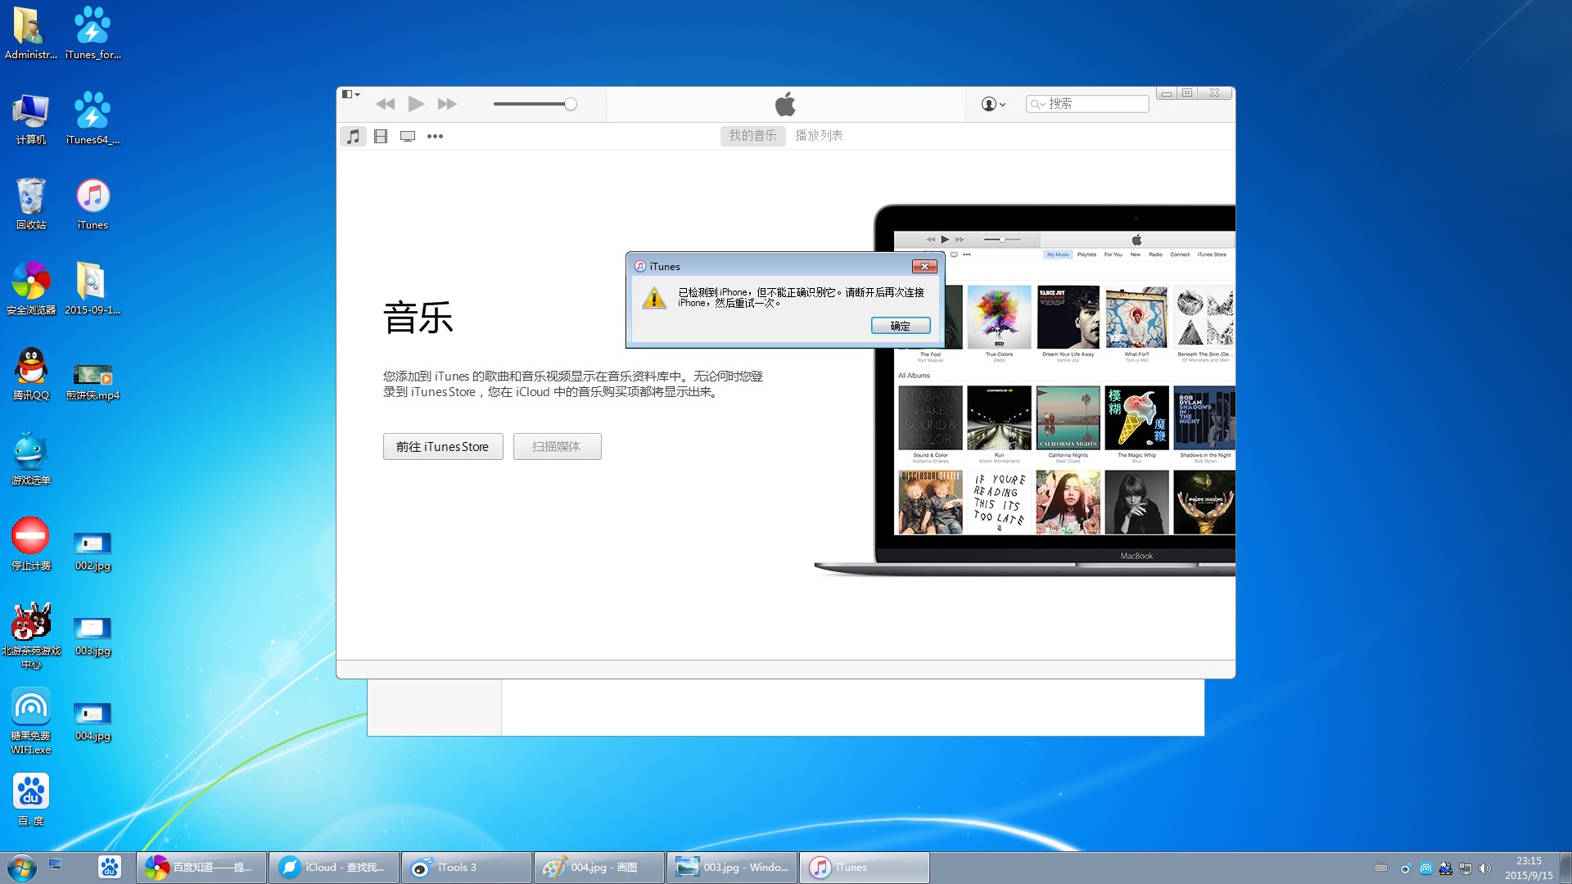Switch to the 播放列表 tab
The width and height of the screenshot is (1572, 884).
(x=820, y=136)
